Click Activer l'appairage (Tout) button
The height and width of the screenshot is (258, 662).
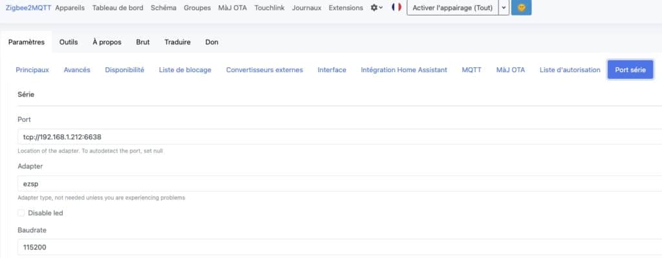pyautogui.click(x=453, y=8)
